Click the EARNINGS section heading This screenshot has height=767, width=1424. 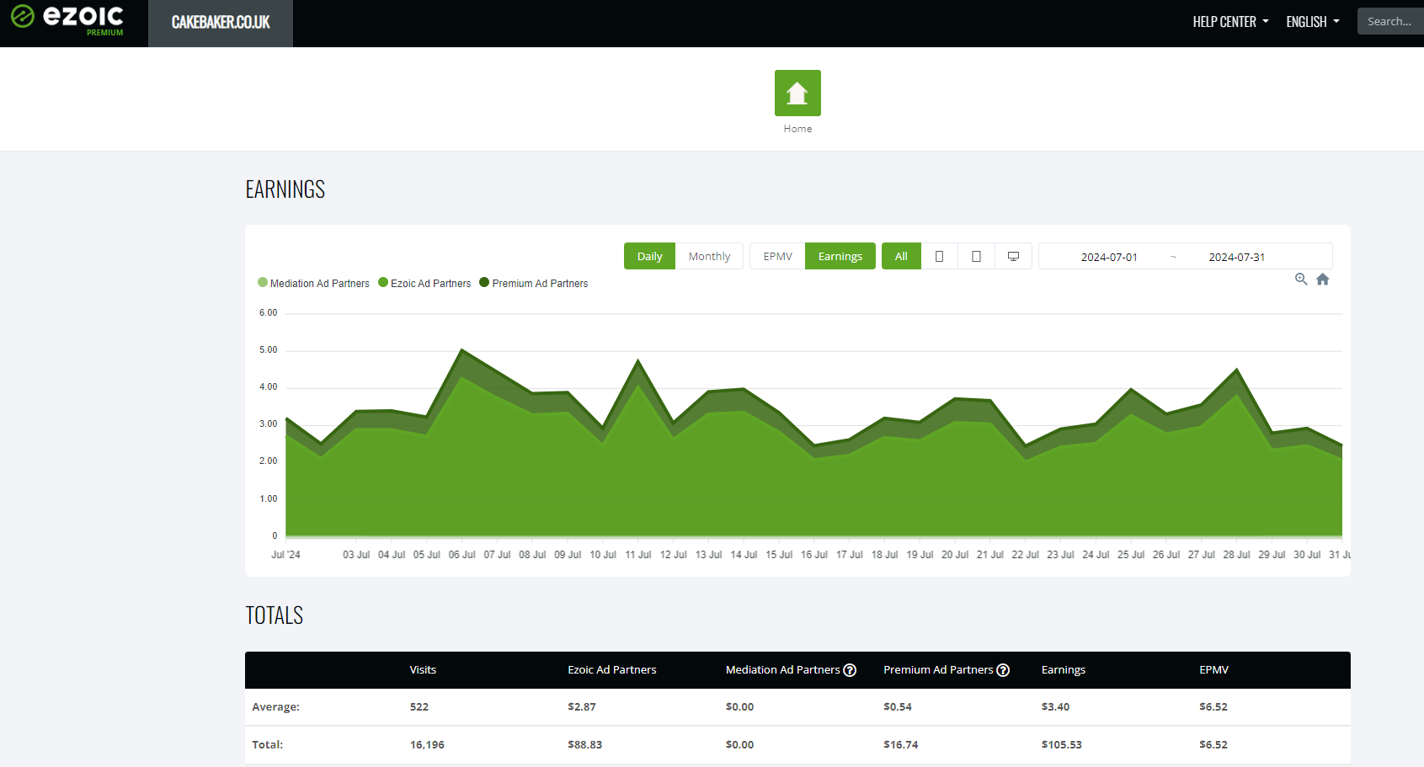(x=285, y=189)
